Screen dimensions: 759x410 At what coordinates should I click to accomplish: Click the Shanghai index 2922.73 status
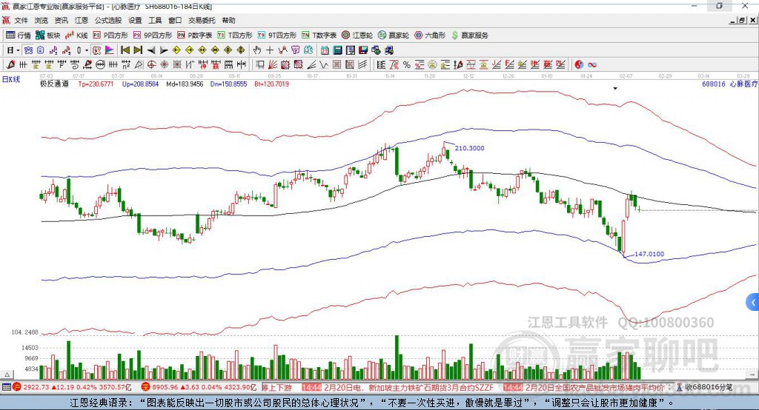click(72, 387)
